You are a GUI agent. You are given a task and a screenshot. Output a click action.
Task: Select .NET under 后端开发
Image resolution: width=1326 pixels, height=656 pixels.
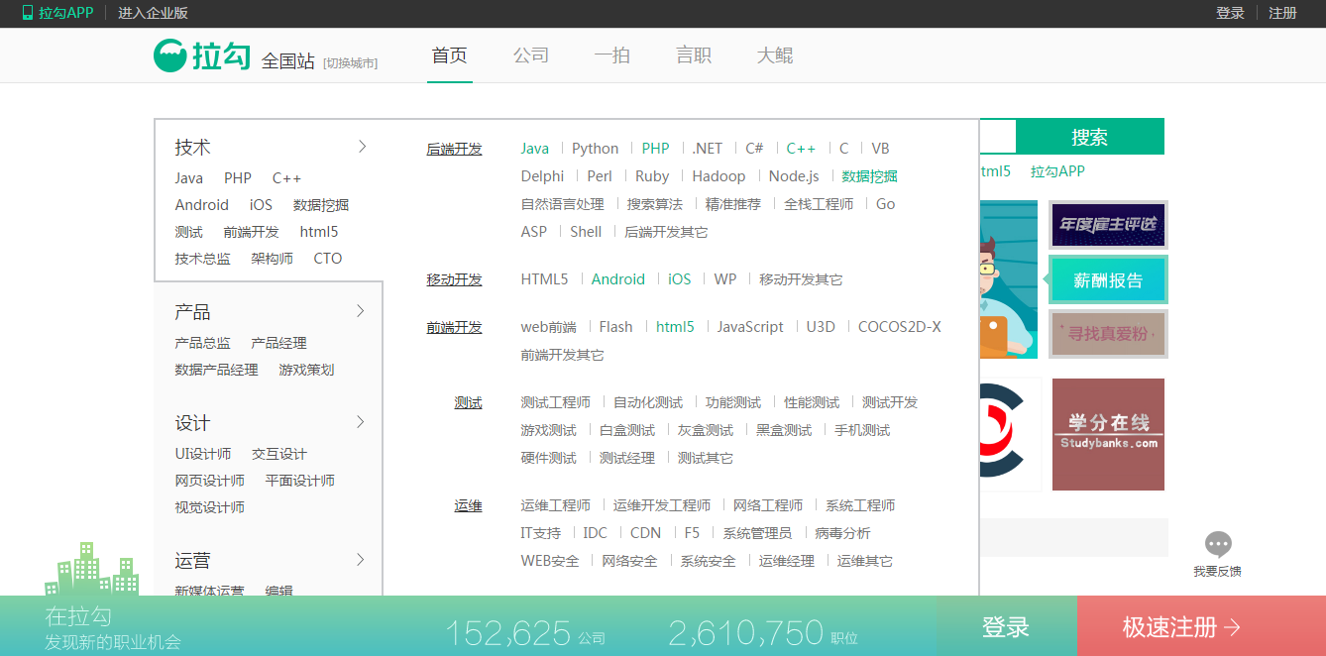(708, 149)
